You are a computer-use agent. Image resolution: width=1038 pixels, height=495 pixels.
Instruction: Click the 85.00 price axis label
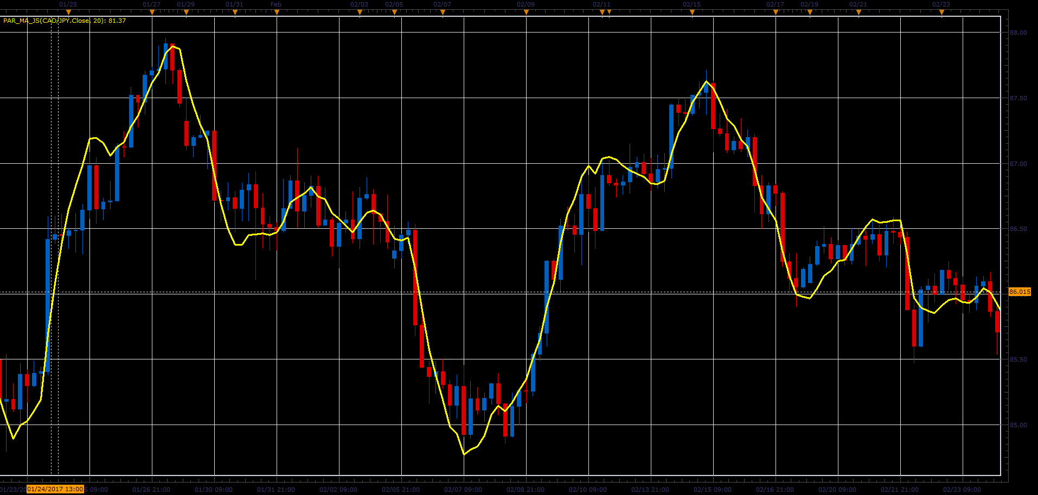point(1018,425)
